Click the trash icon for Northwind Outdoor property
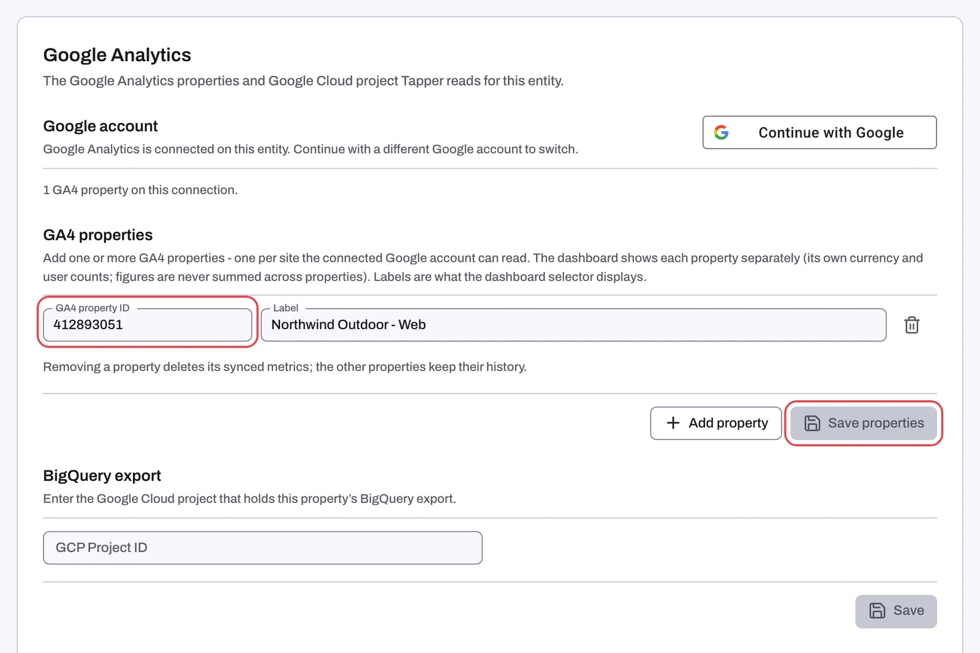Image resolution: width=980 pixels, height=653 pixels. tap(911, 325)
